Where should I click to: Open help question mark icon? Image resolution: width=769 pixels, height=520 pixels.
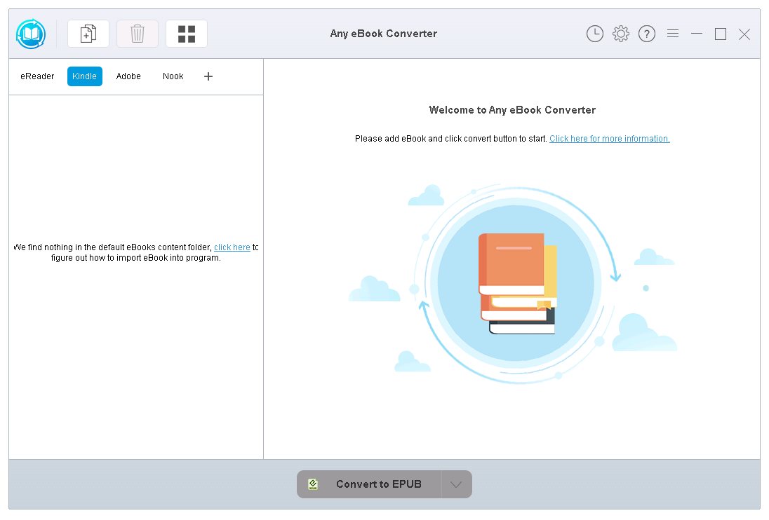pos(647,34)
